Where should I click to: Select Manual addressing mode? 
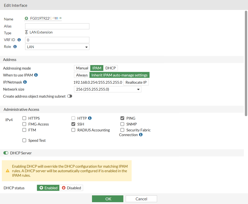click(82, 68)
